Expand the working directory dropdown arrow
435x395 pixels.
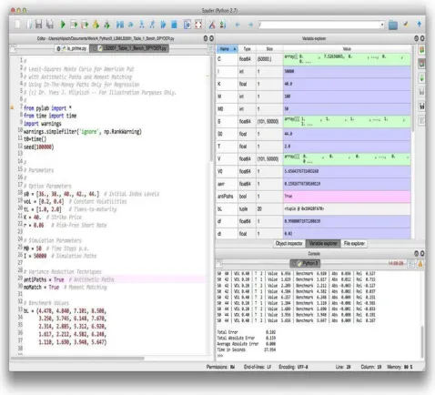[x=382, y=25]
